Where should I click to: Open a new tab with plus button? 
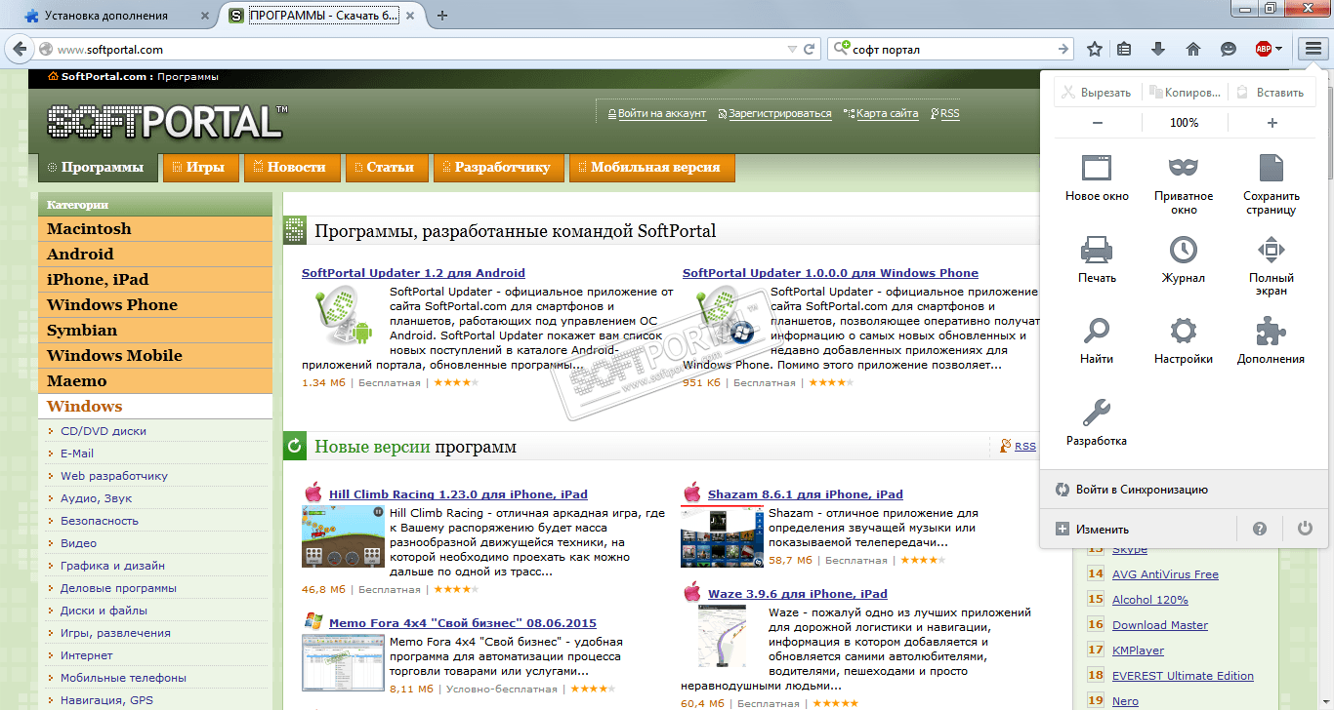click(x=442, y=16)
